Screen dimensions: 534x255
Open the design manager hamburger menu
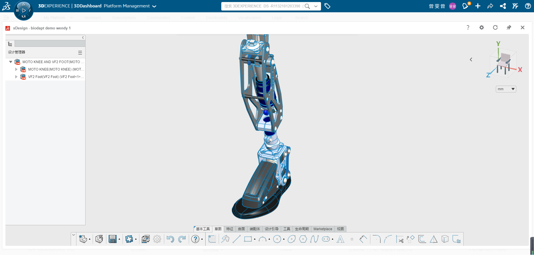[x=80, y=53]
